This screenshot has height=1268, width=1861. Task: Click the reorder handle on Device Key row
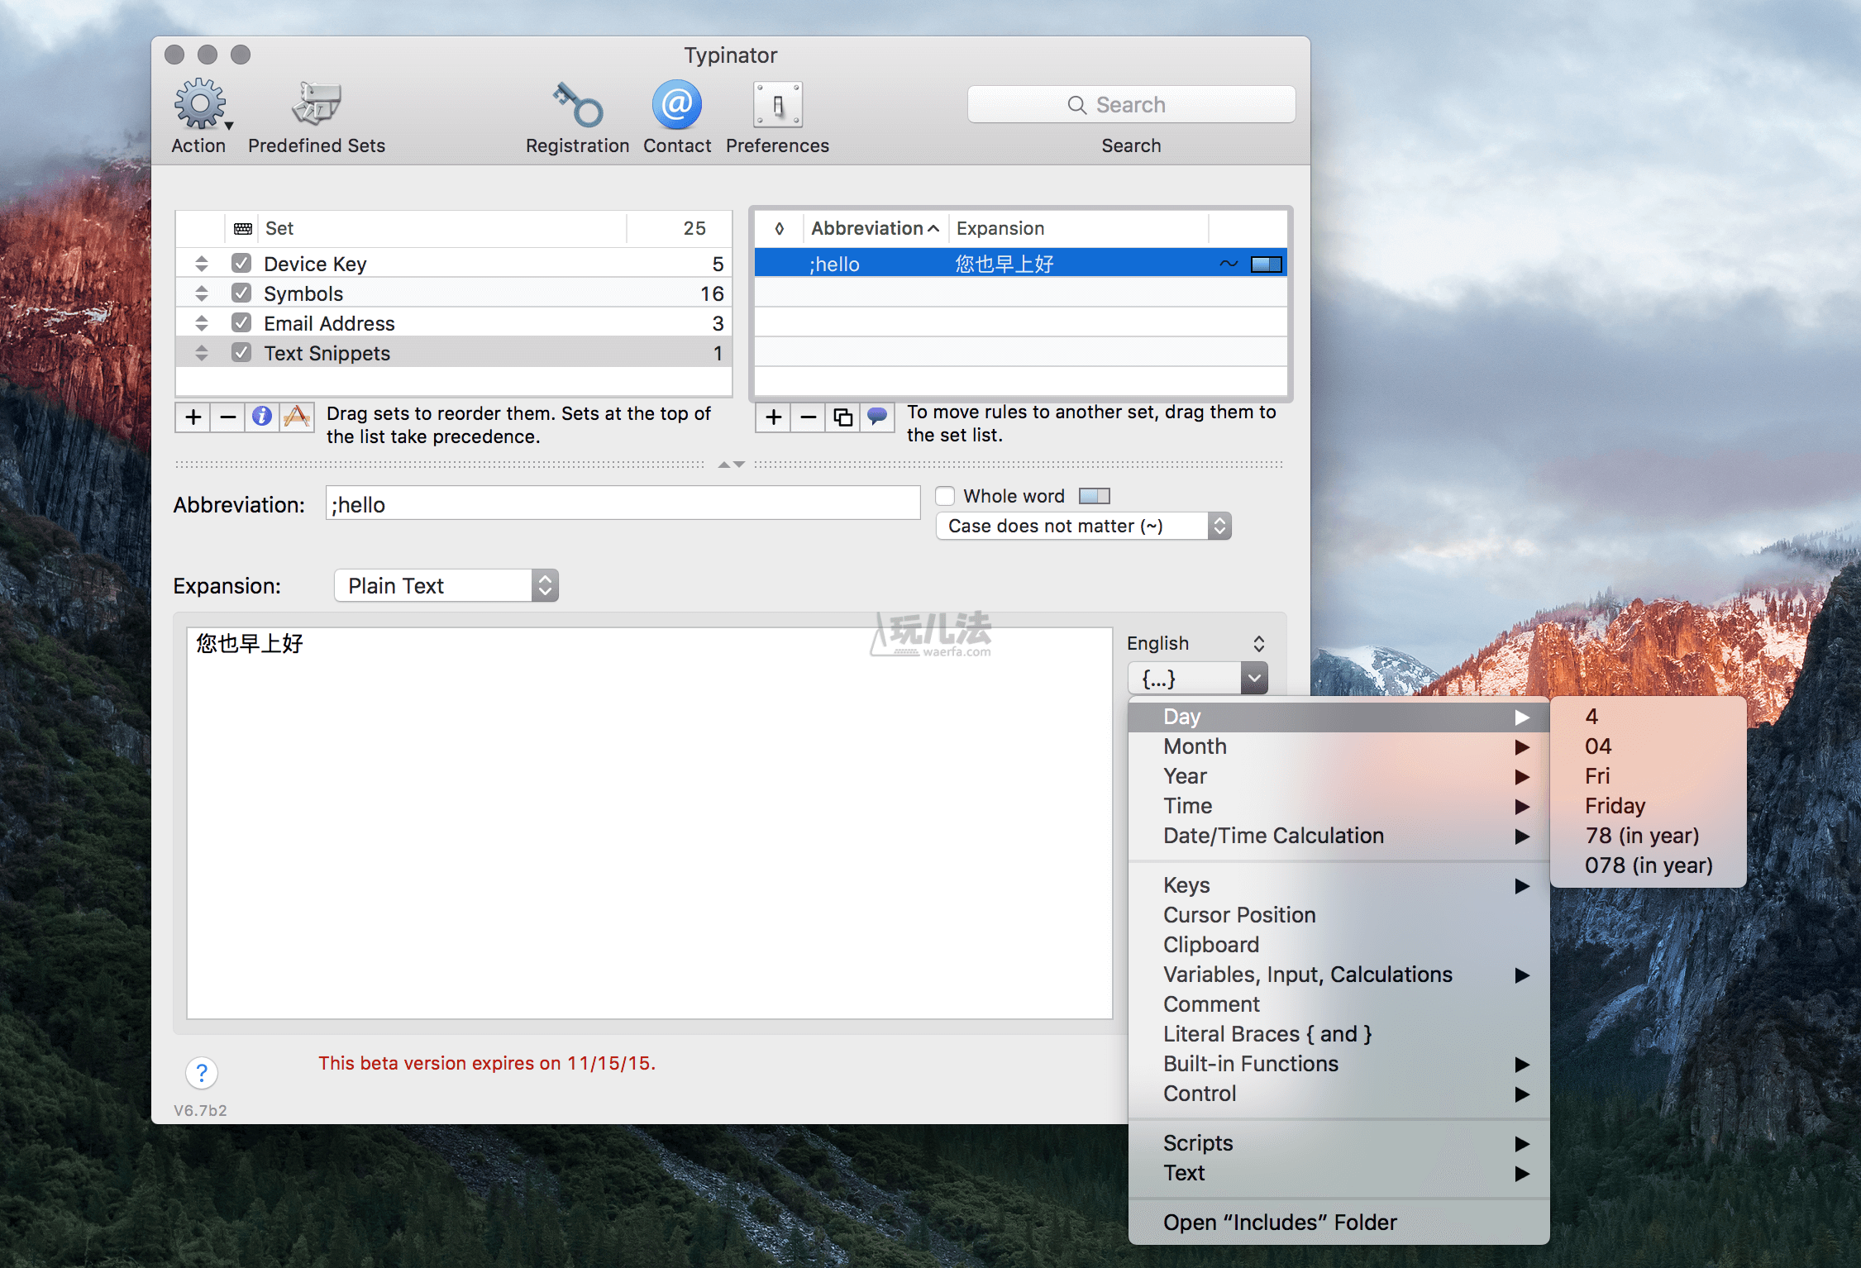pyautogui.click(x=202, y=264)
